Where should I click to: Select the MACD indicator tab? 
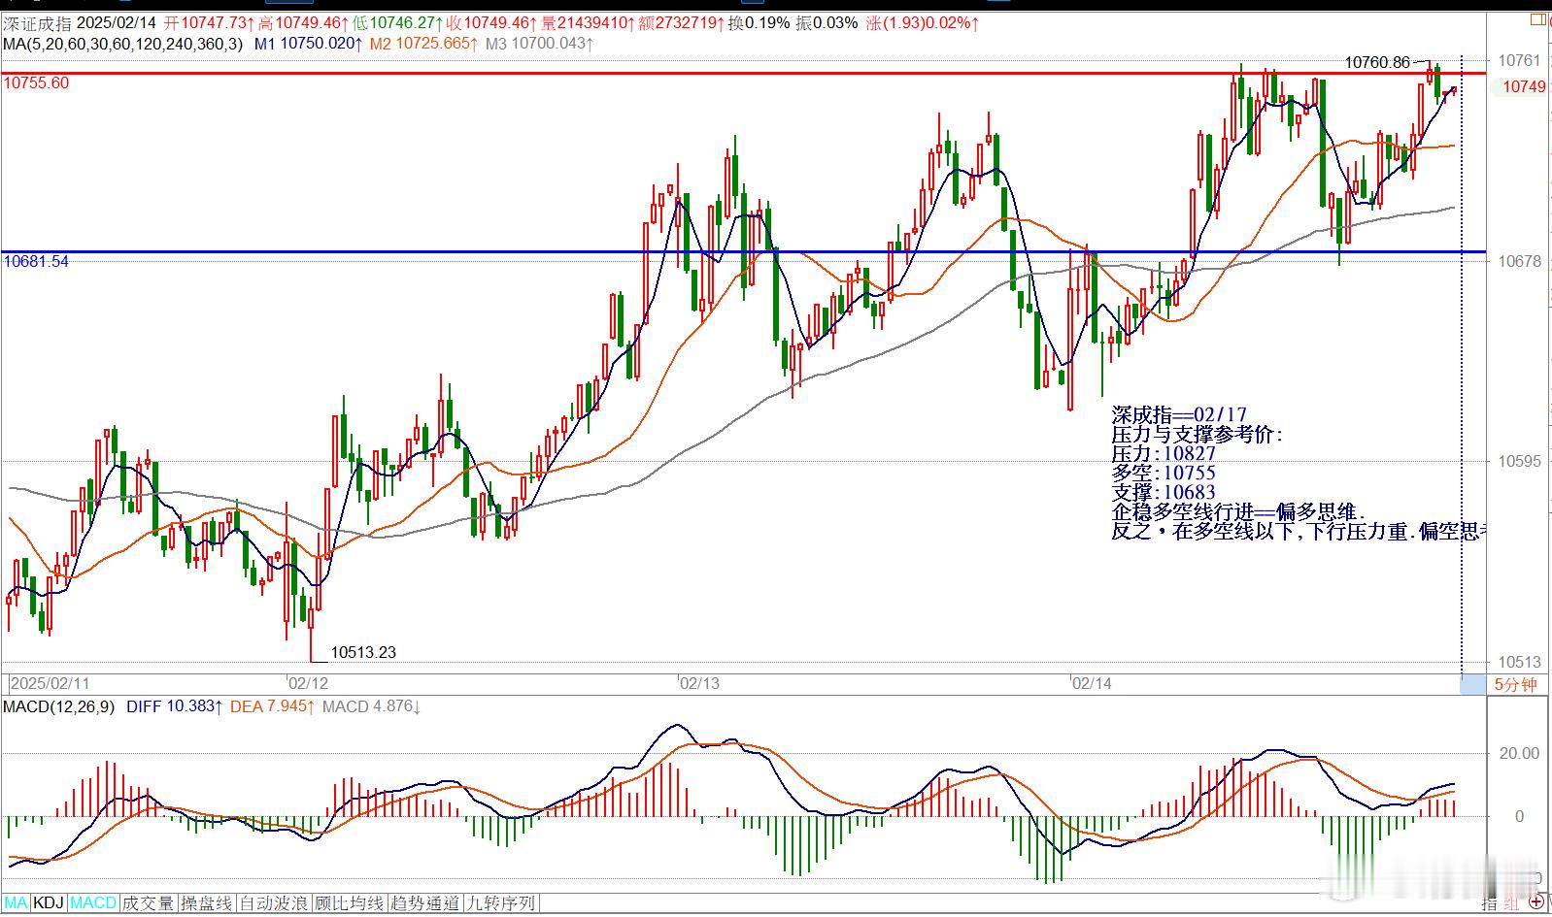[x=93, y=903]
